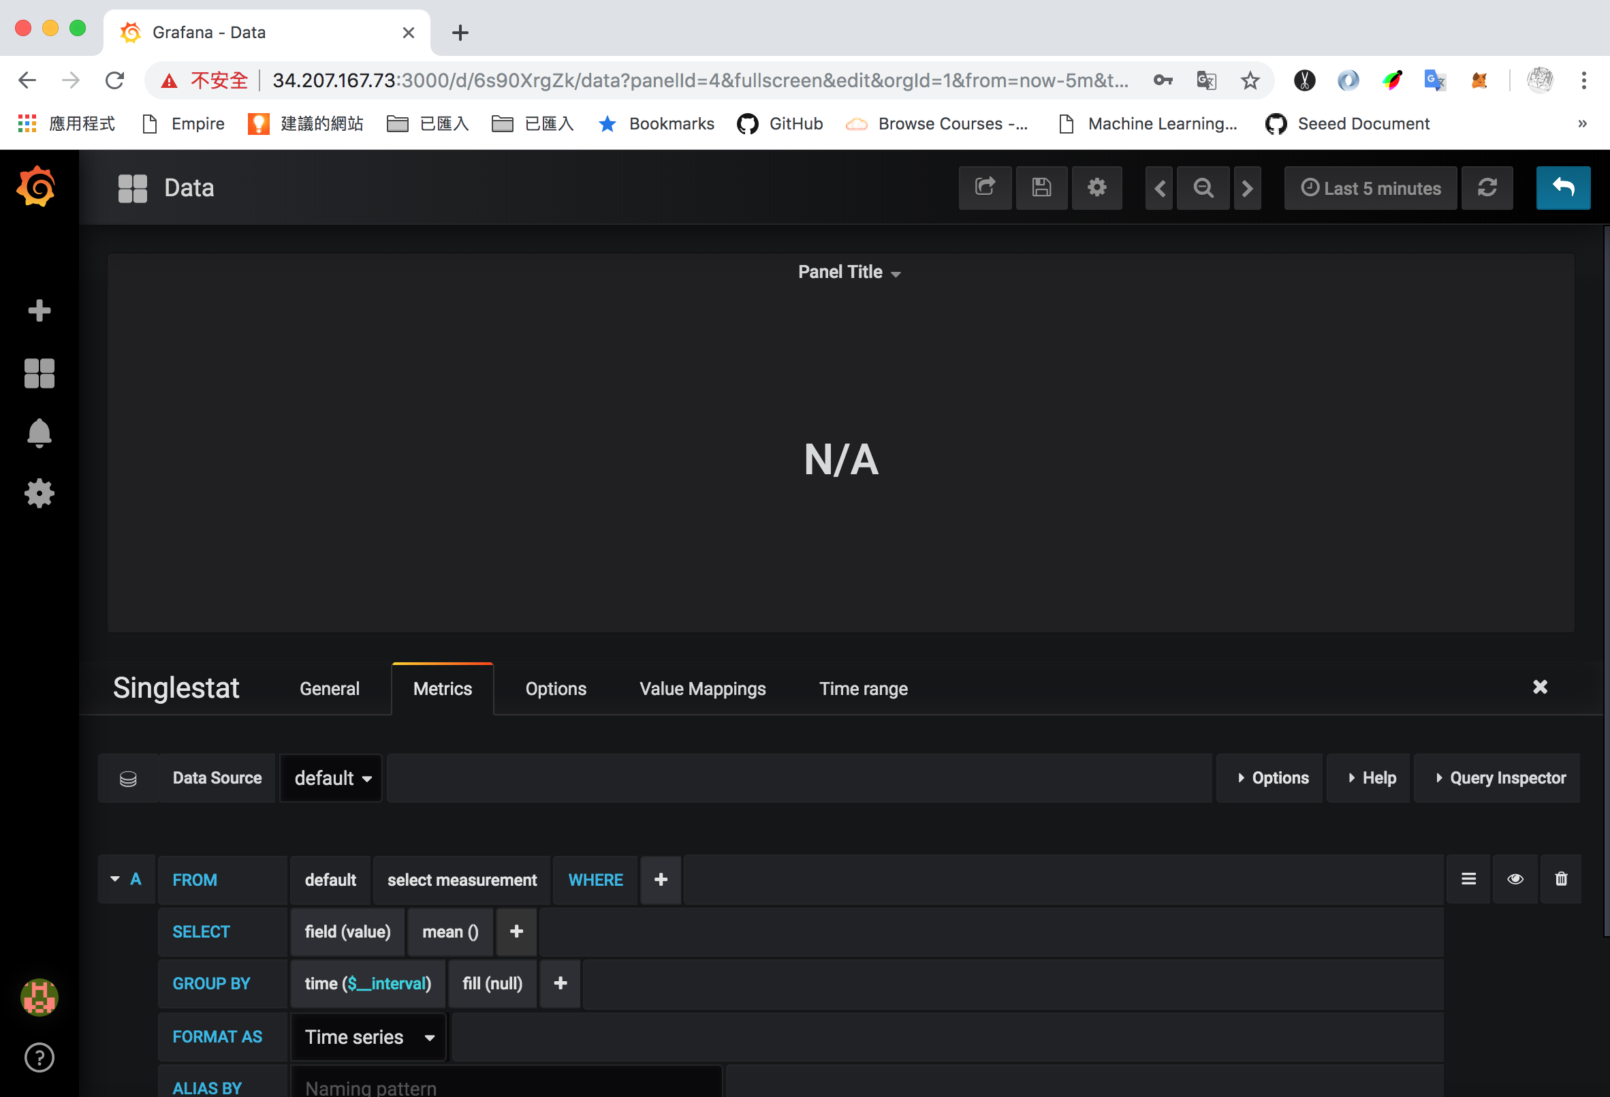Open Chrome three-dot menu
Image resolution: width=1610 pixels, height=1097 pixels.
1583,80
